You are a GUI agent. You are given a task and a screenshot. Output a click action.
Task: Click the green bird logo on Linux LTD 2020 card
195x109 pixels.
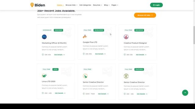tap(44, 75)
